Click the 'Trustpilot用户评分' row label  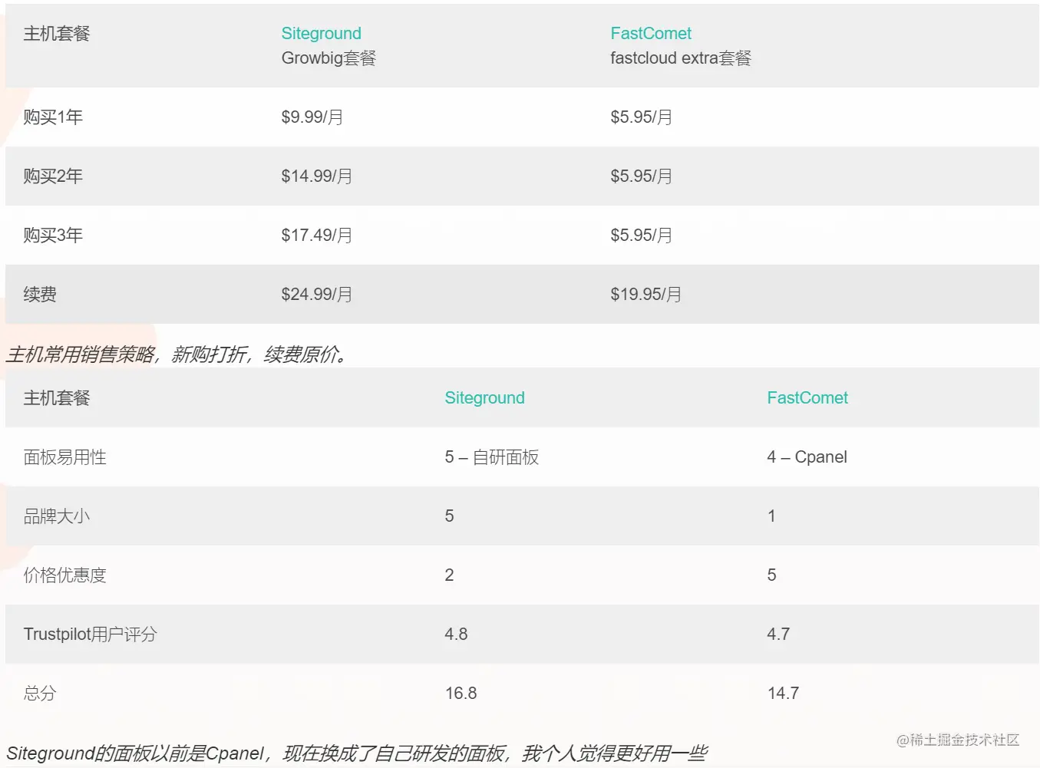coord(91,635)
